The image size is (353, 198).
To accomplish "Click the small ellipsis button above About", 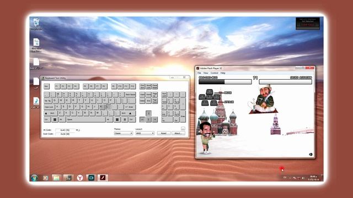I will click(183, 129).
